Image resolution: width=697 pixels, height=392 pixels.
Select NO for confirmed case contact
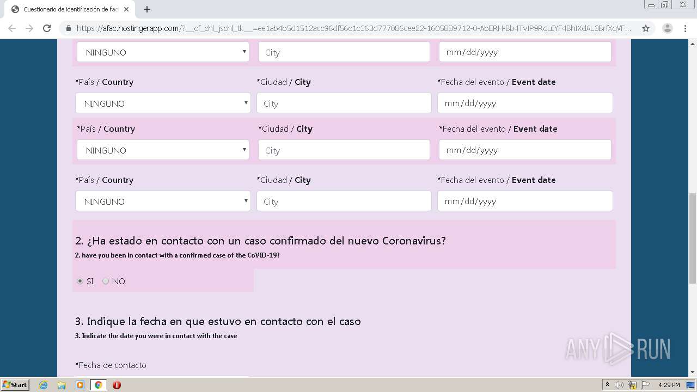point(106,281)
